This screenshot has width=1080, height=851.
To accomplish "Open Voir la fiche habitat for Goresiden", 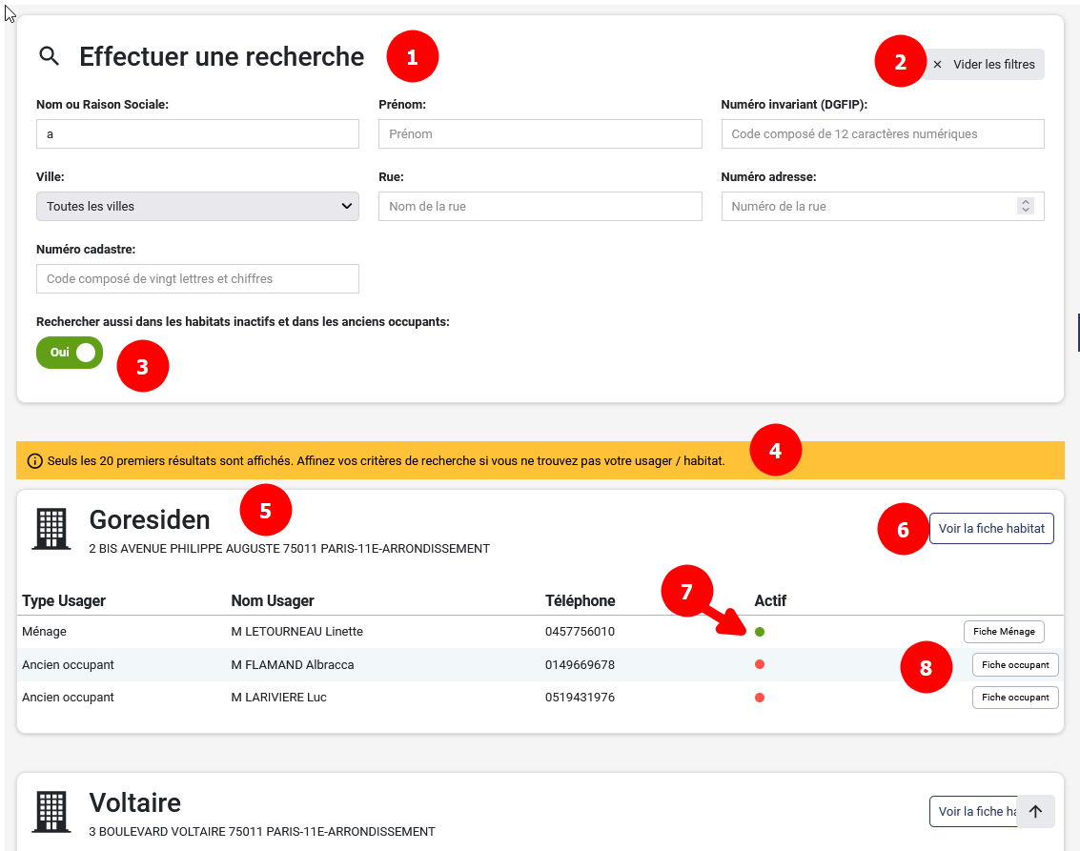I will [991, 528].
